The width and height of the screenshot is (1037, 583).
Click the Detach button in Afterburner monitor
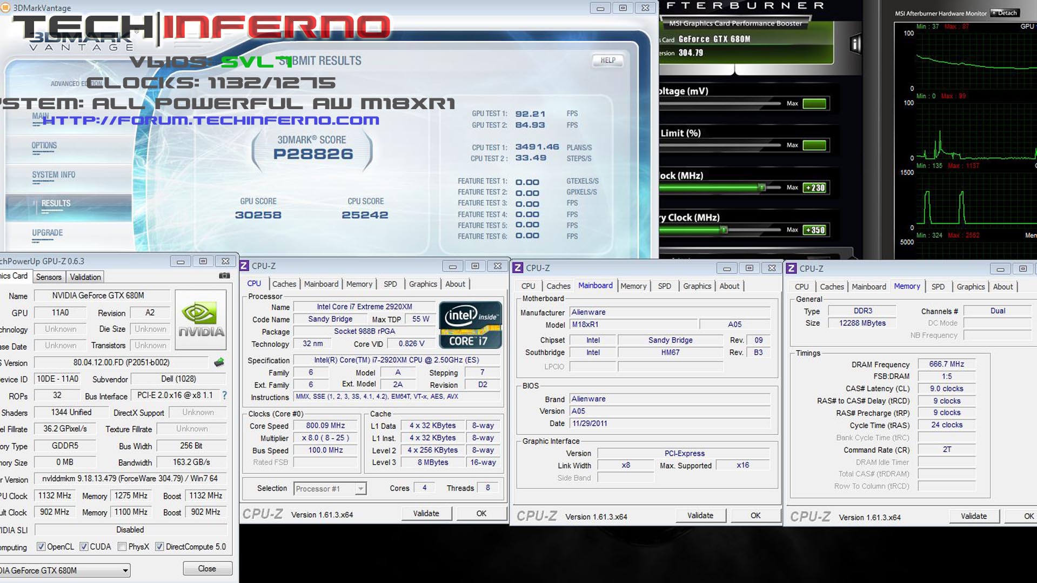pyautogui.click(x=1005, y=12)
